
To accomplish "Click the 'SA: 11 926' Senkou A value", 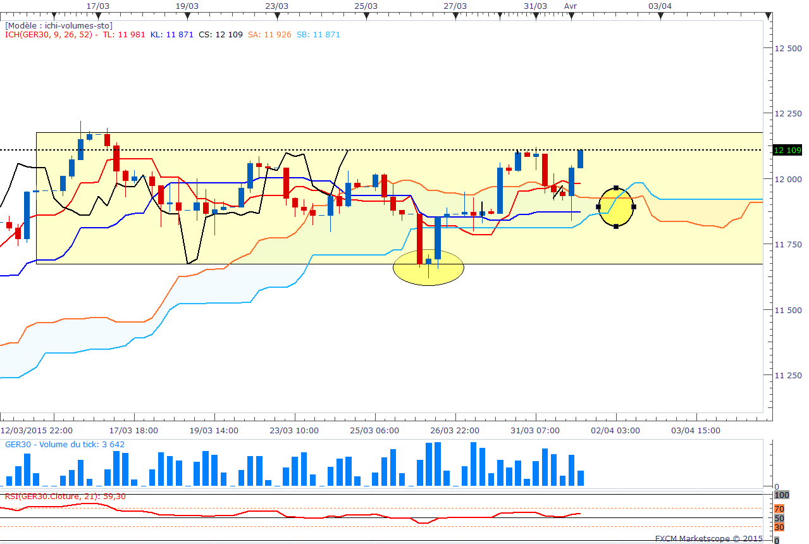I will (269, 35).
